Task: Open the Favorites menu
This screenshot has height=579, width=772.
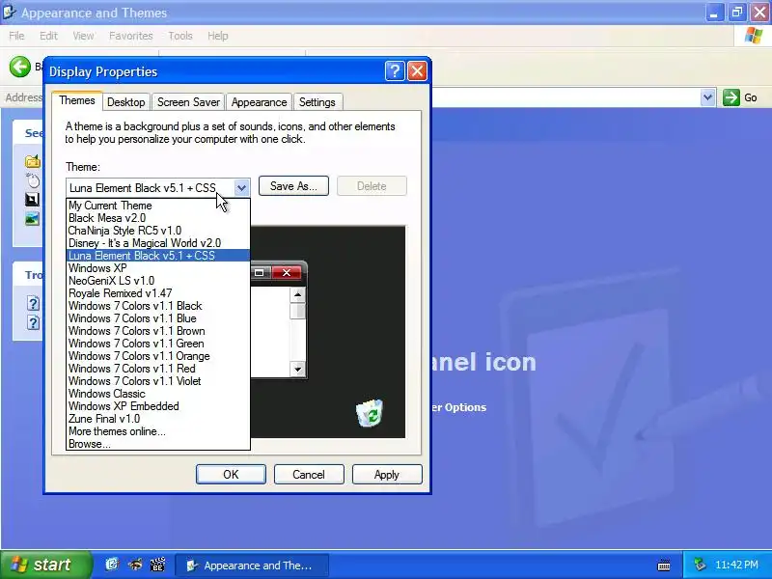Action: pyautogui.click(x=130, y=36)
